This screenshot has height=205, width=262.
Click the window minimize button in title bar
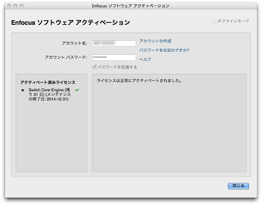(15, 6)
